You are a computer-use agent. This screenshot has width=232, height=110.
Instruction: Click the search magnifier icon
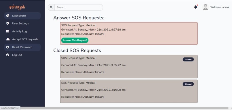click(51, 7)
